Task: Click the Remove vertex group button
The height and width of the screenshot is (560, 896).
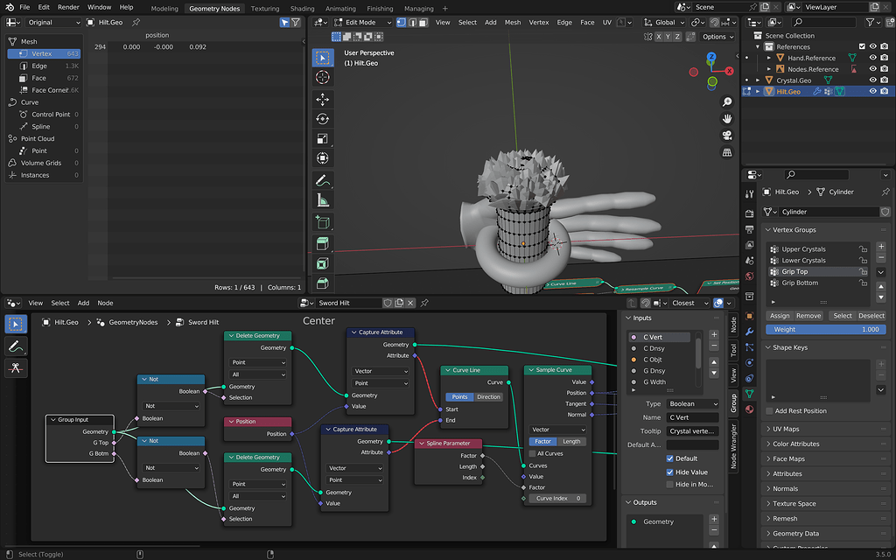Action: point(808,316)
